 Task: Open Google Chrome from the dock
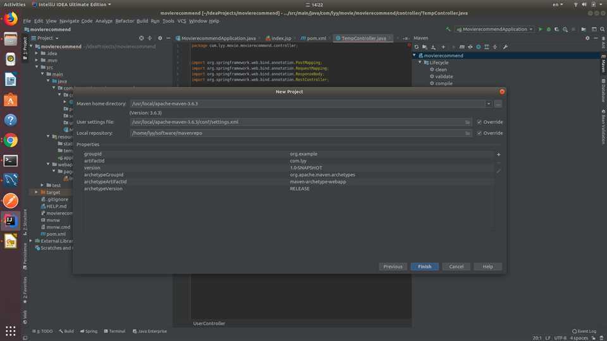[x=11, y=140]
